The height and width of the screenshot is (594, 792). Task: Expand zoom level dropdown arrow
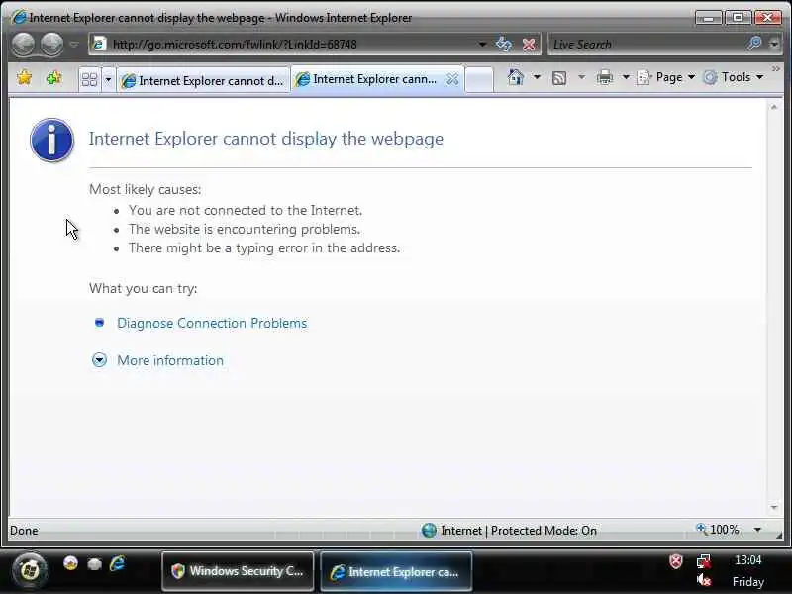coord(757,530)
